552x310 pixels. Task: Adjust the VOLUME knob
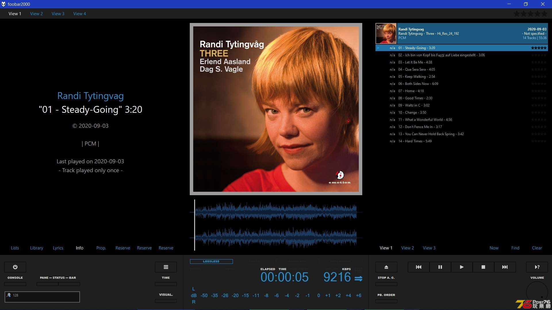pyautogui.click(x=537, y=292)
